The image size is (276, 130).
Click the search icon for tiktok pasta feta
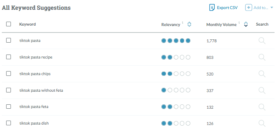click(262, 107)
